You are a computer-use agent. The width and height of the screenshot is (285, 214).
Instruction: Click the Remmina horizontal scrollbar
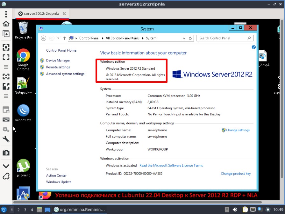(x=138, y=202)
